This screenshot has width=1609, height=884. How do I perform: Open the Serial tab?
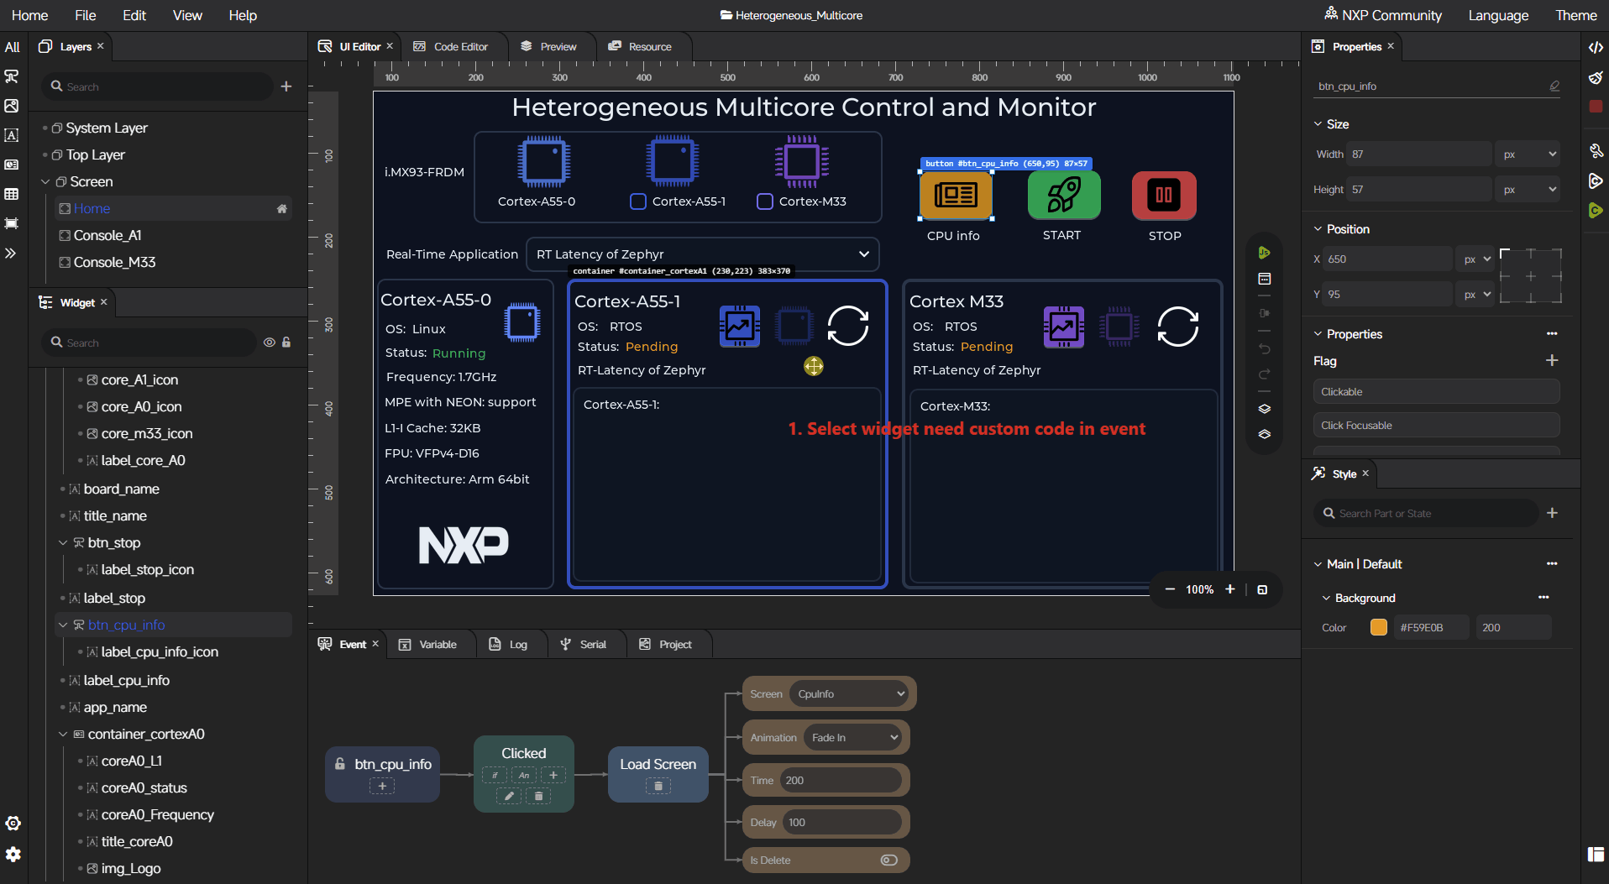[584, 644]
